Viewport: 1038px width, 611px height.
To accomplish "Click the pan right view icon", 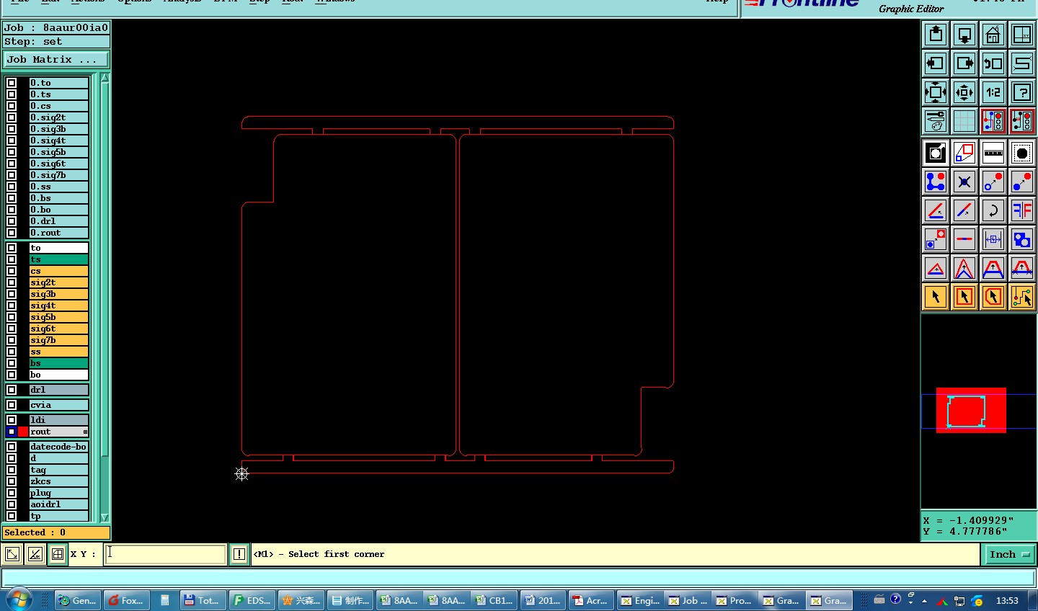I will point(964,63).
